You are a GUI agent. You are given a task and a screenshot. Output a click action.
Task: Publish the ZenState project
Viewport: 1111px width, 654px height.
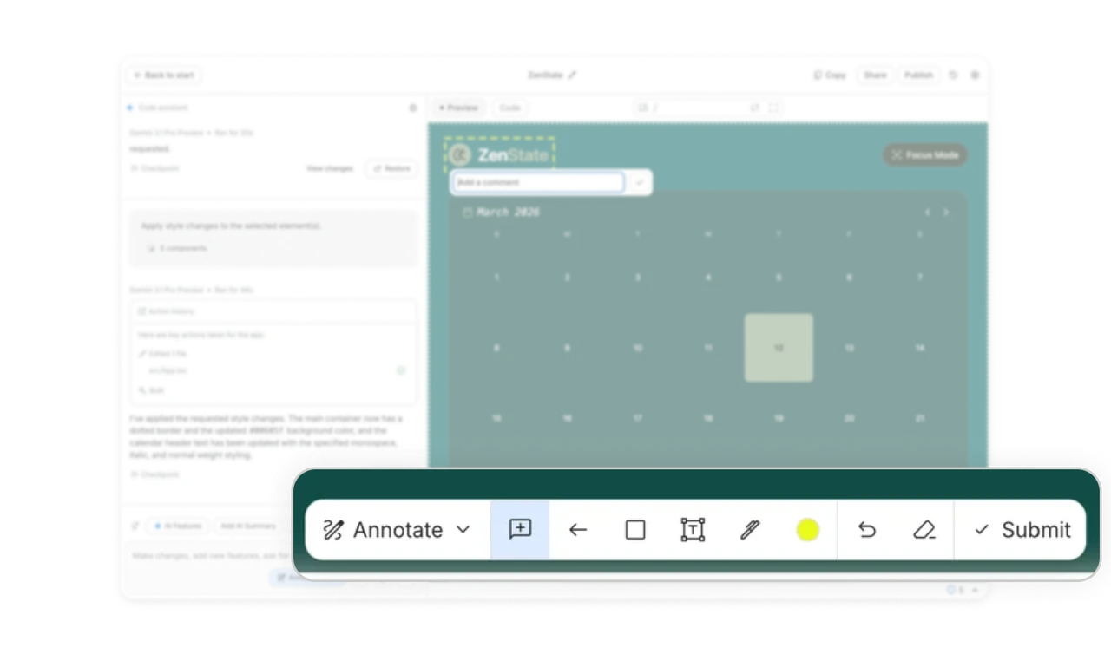pyautogui.click(x=918, y=75)
